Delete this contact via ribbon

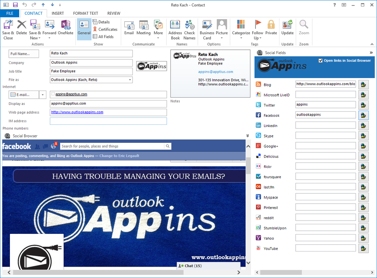click(x=22, y=28)
